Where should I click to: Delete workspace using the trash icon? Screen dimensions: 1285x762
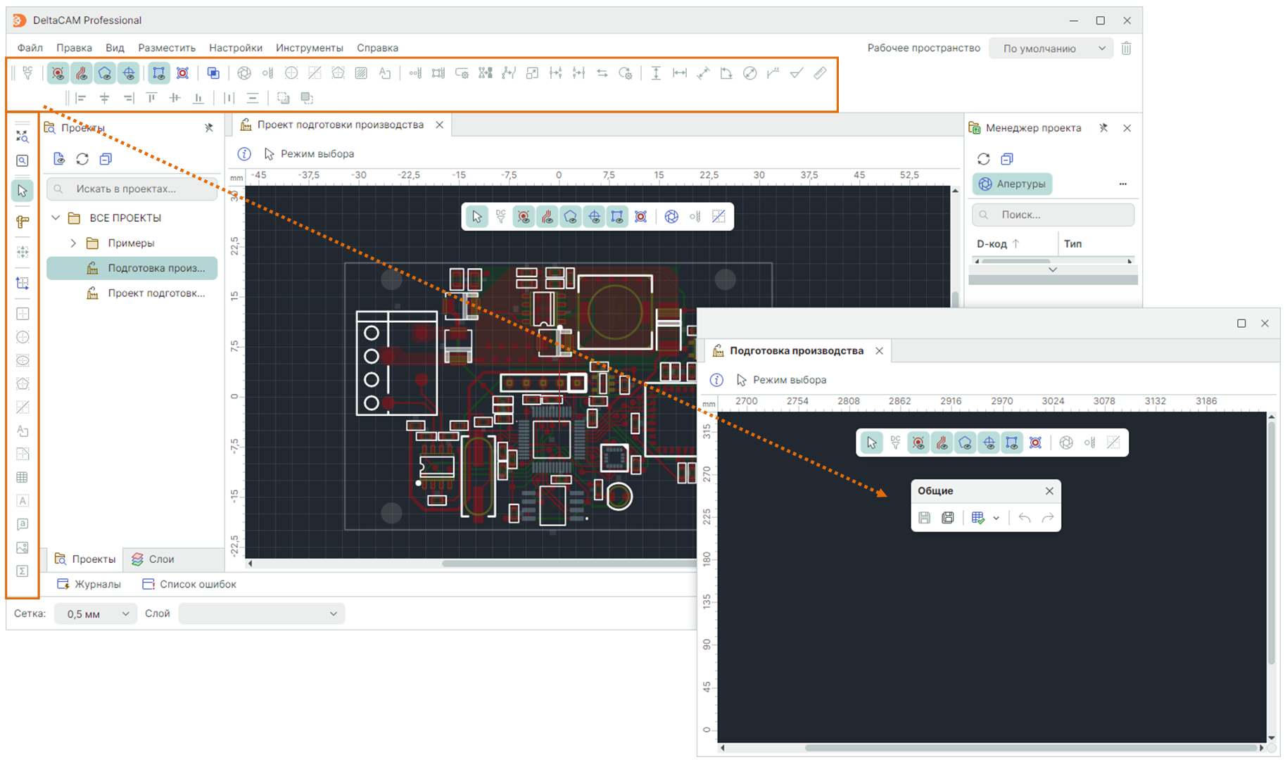pos(1126,49)
